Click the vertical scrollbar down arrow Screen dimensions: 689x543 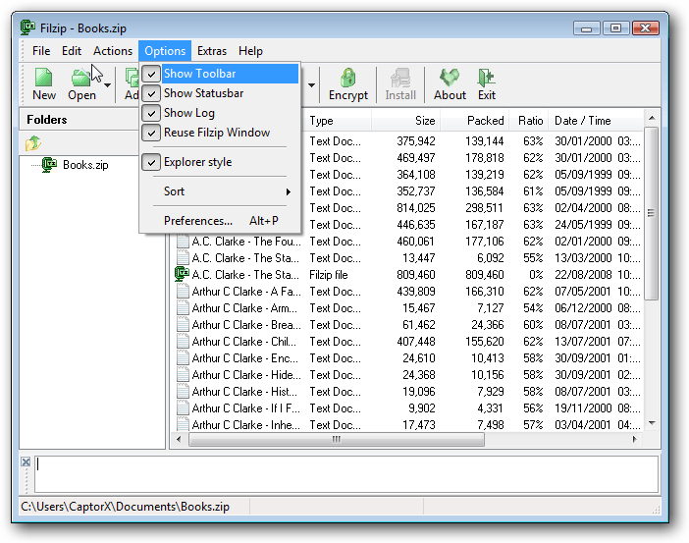pos(652,423)
